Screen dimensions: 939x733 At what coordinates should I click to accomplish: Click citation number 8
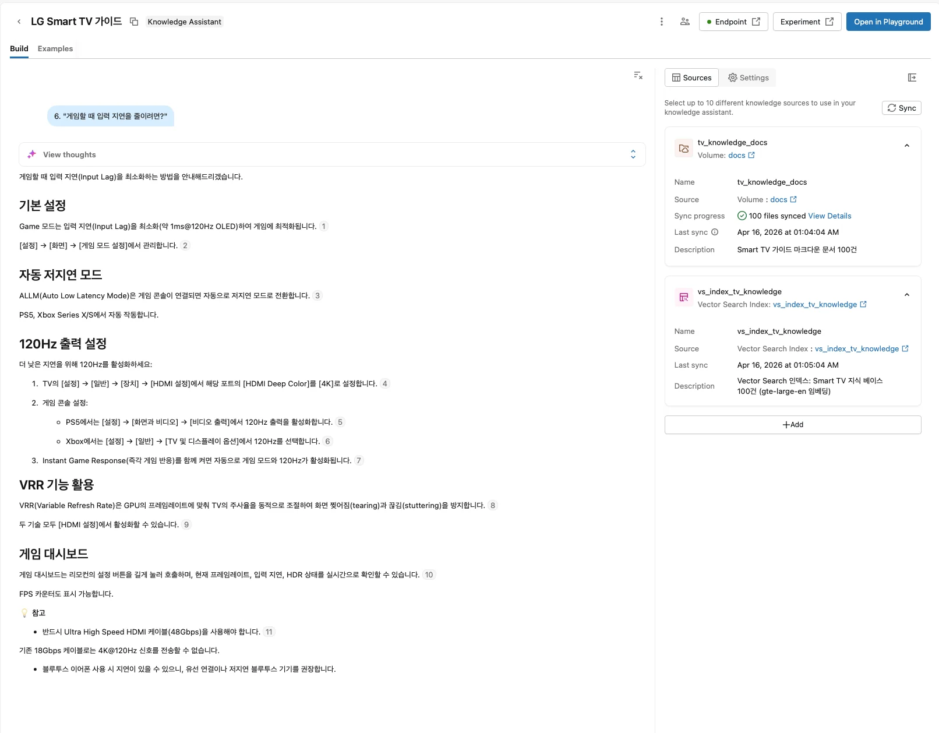point(493,505)
